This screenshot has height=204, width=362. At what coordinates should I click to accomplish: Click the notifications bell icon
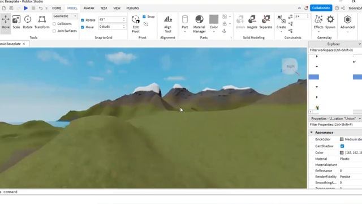point(306,8)
